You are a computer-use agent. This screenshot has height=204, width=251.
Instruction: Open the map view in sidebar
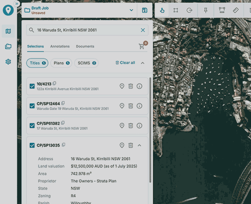(x=8, y=31)
